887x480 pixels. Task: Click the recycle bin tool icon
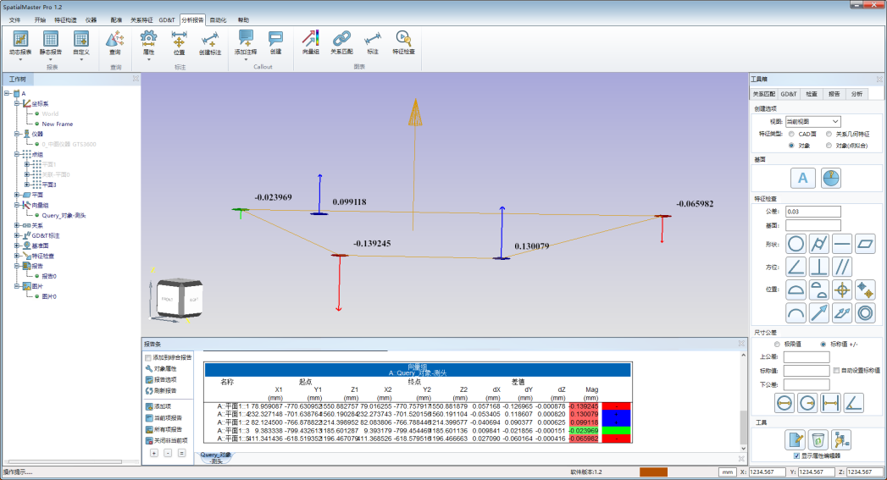pos(818,439)
